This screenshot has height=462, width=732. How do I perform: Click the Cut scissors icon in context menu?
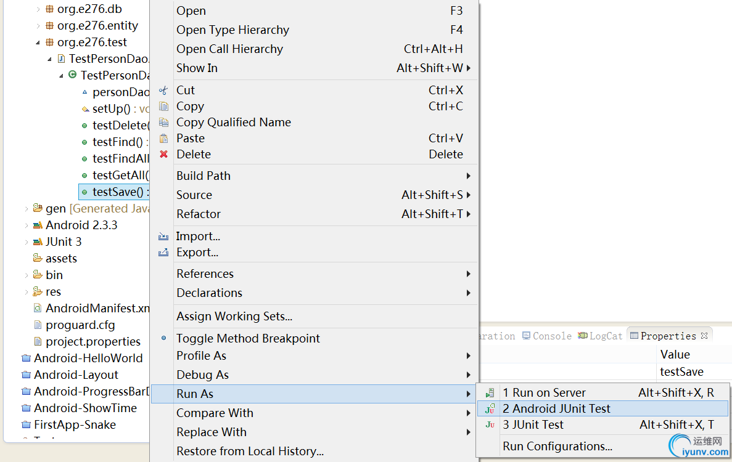click(x=163, y=91)
